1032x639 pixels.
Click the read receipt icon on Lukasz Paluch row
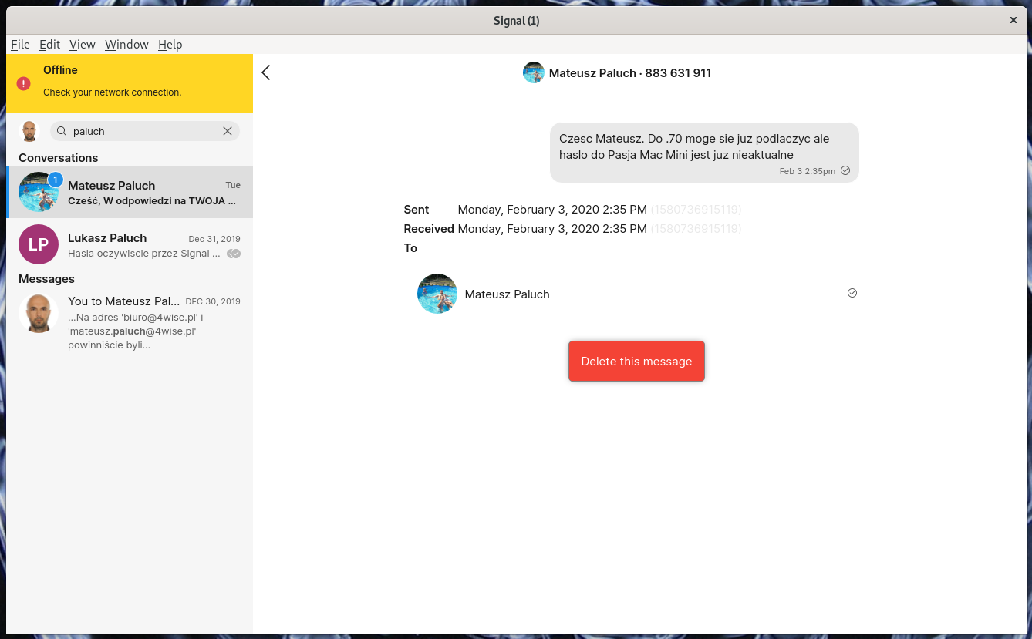click(x=234, y=254)
